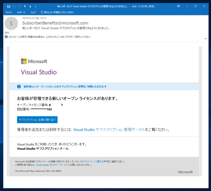211x191 pixels.
Task: Collapse the message header with chevron
Action: click(x=206, y=39)
